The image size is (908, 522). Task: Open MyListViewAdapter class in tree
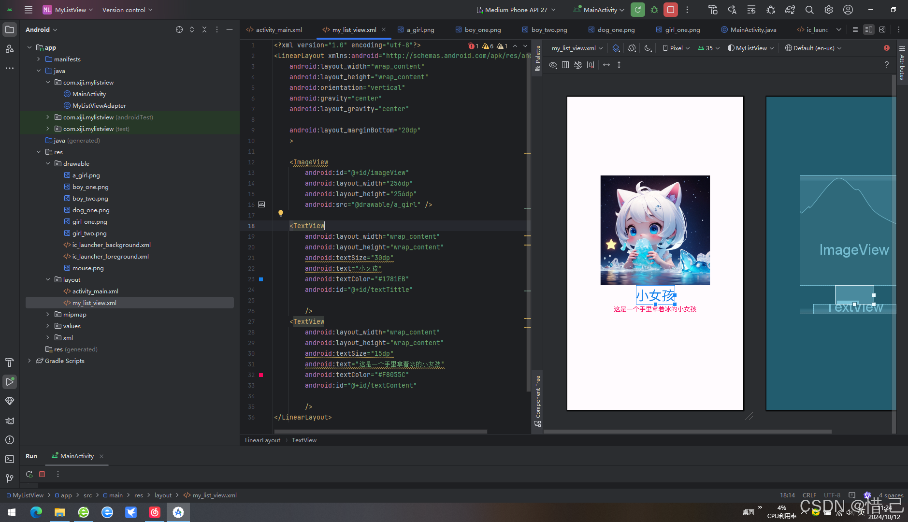99,105
